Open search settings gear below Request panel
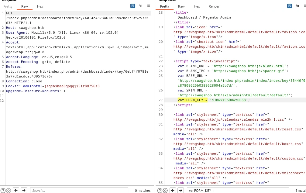The width and height of the screenshot is (306, 193). tap(9, 191)
